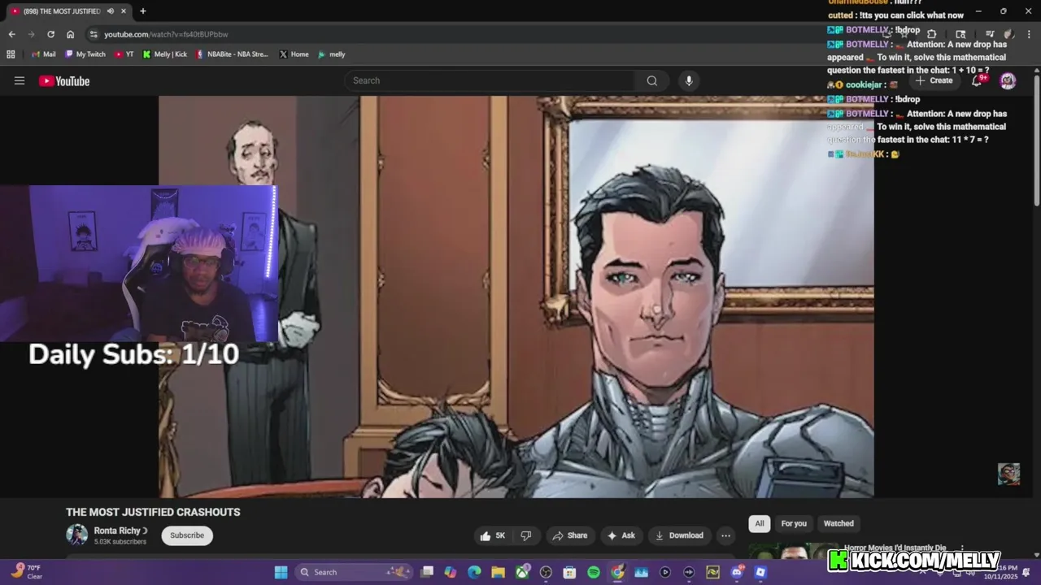
Task: Click the video player frame
Action: click(x=516, y=297)
